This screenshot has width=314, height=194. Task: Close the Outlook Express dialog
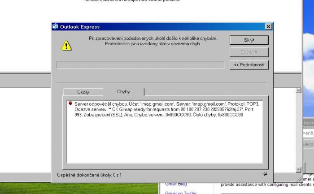pos(268,27)
